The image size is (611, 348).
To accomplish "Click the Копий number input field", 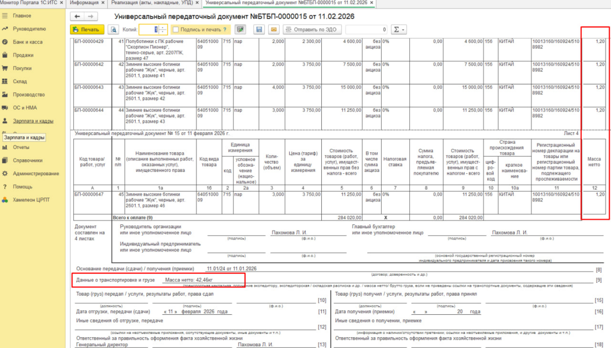I will pos(149,30).
